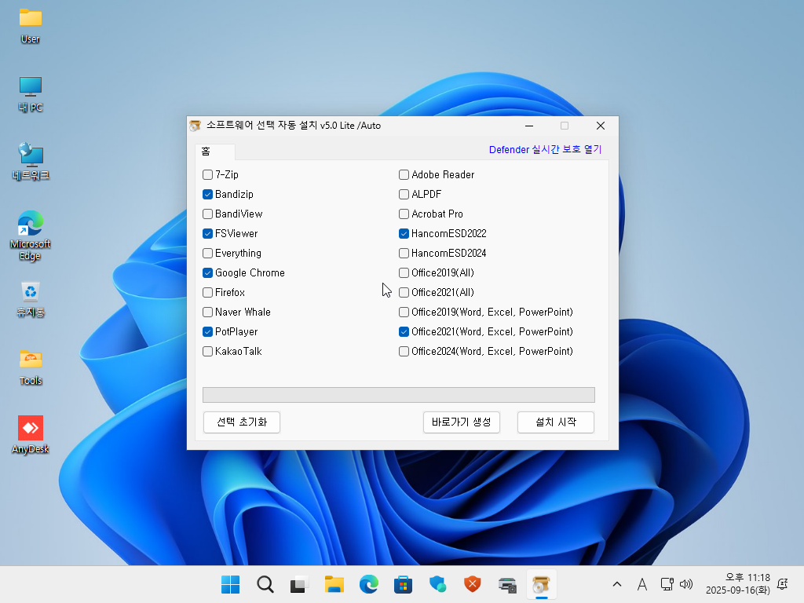Uncheck Office2021(Word, Excel, PowerPoint)
804x603 pixels.
point(404,332)
